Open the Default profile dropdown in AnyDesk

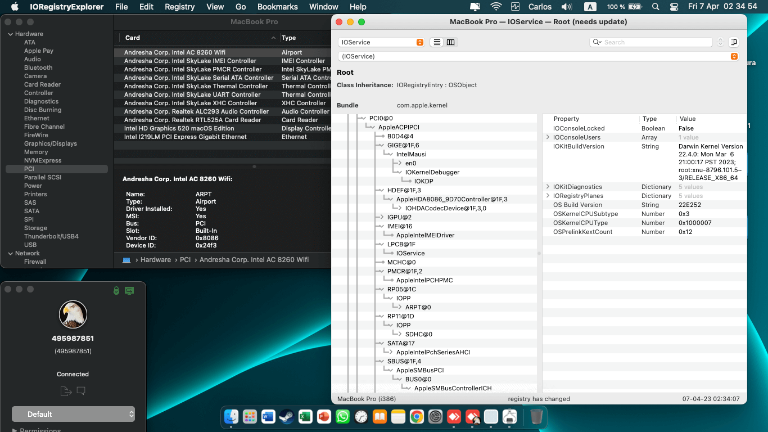[73, 414]
